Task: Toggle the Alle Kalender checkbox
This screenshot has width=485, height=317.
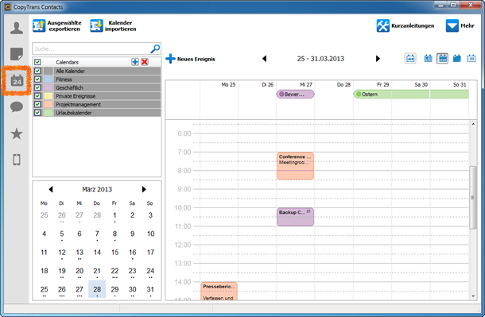Action: click(x=37, y=71)
